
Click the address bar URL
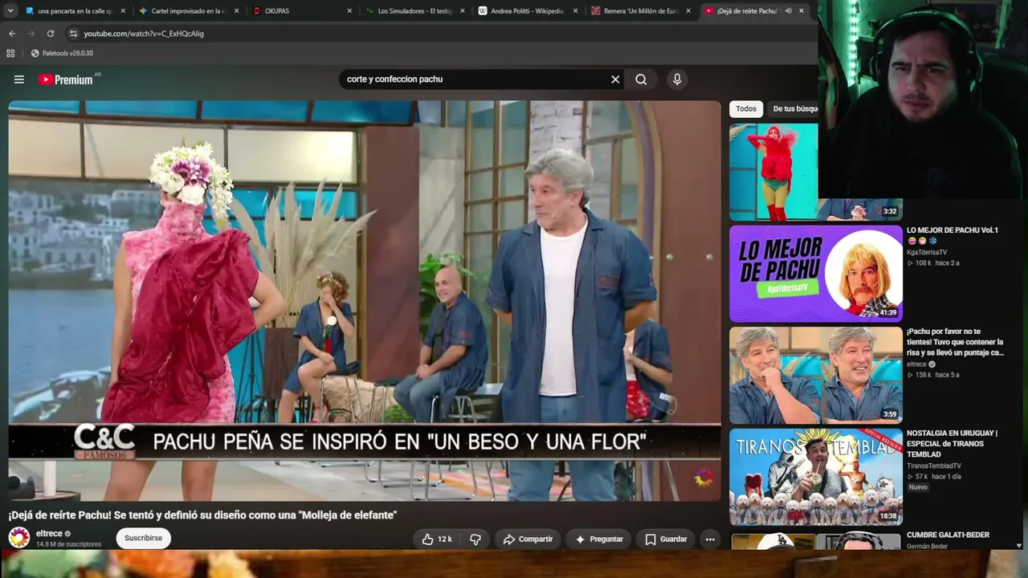(x=144, y=34)
